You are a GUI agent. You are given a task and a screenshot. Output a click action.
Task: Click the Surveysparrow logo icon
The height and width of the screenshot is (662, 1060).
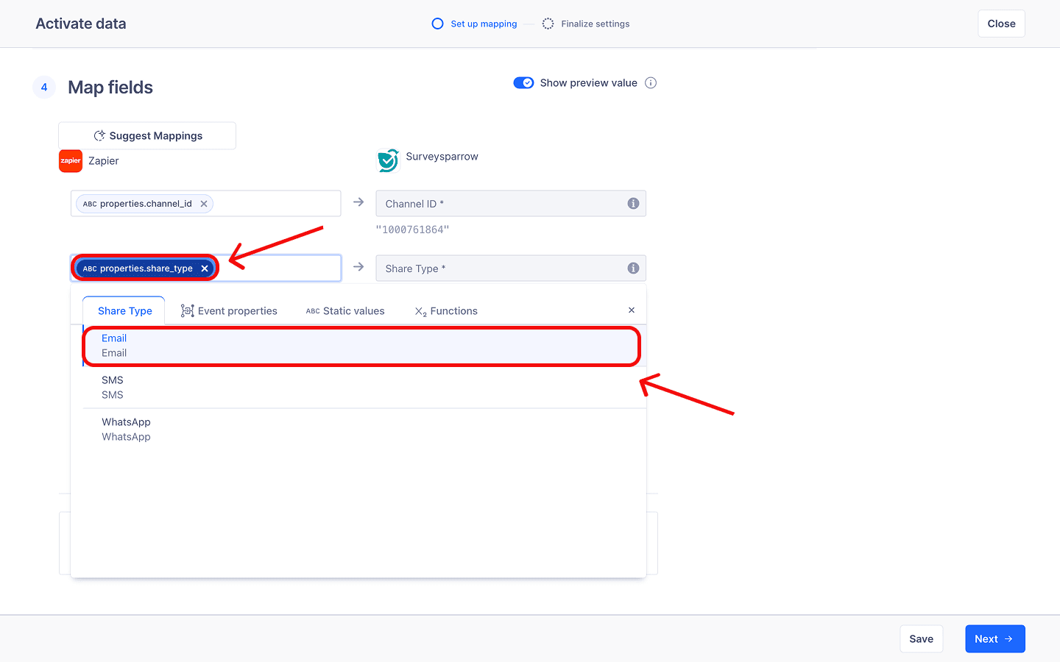[388, 160]
